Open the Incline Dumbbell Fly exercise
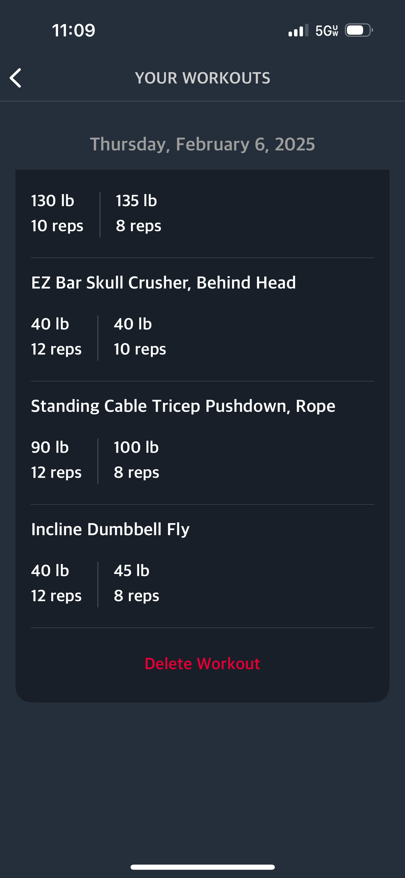Screen dimensions: 405x878 pos(110,529)
